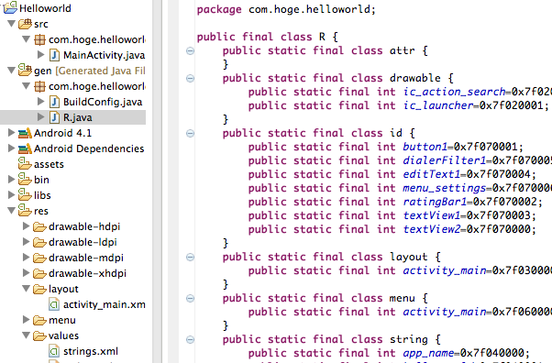Expand the drawable-xhdpi folder
Image resolution: width=552 pixels, height=363 pixels.
[26, 272]
